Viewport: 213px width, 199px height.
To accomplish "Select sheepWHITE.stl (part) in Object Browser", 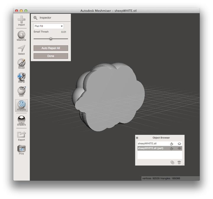I will [151, 149].
